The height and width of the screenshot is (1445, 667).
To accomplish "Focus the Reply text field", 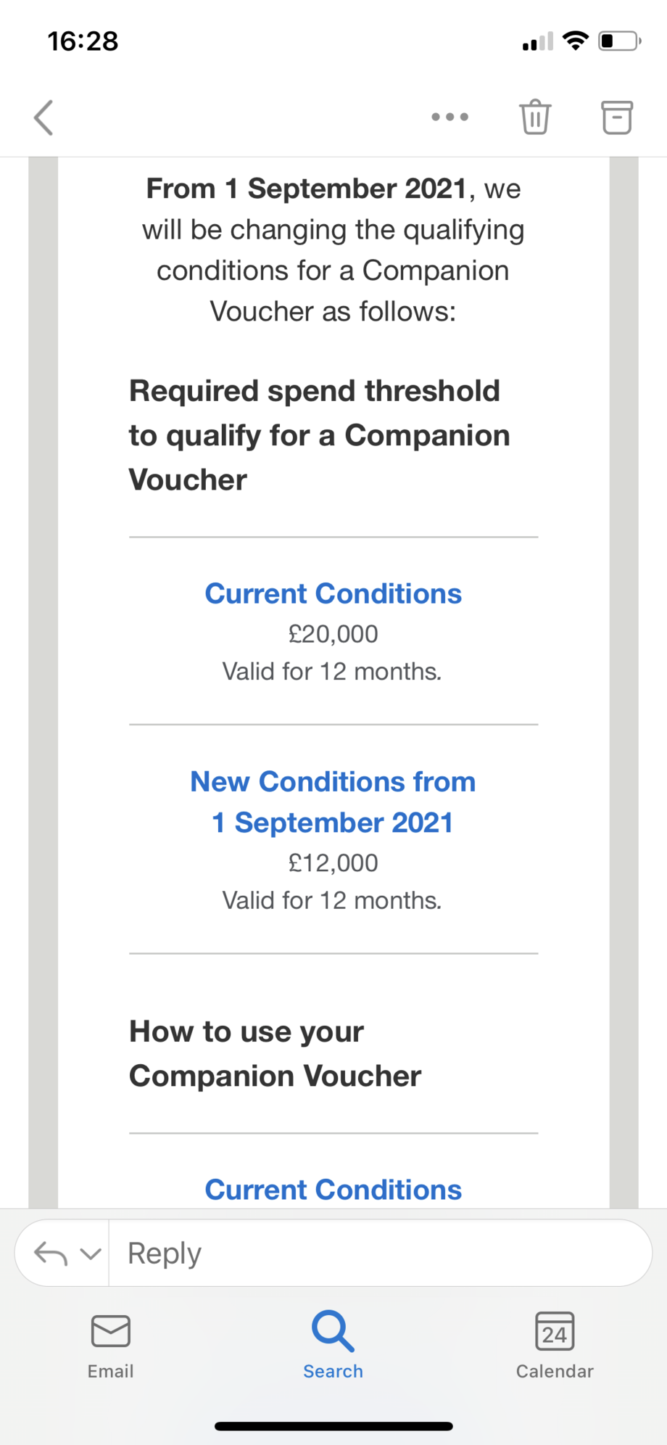I will (377, 1253).
